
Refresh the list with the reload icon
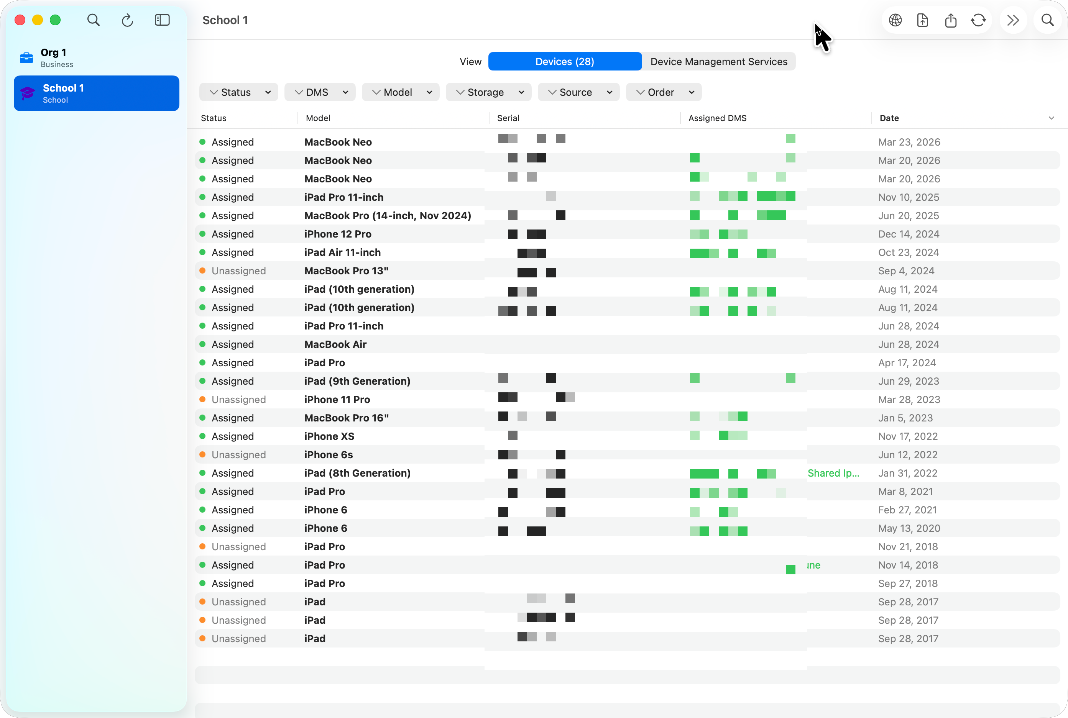click(127, 20)
